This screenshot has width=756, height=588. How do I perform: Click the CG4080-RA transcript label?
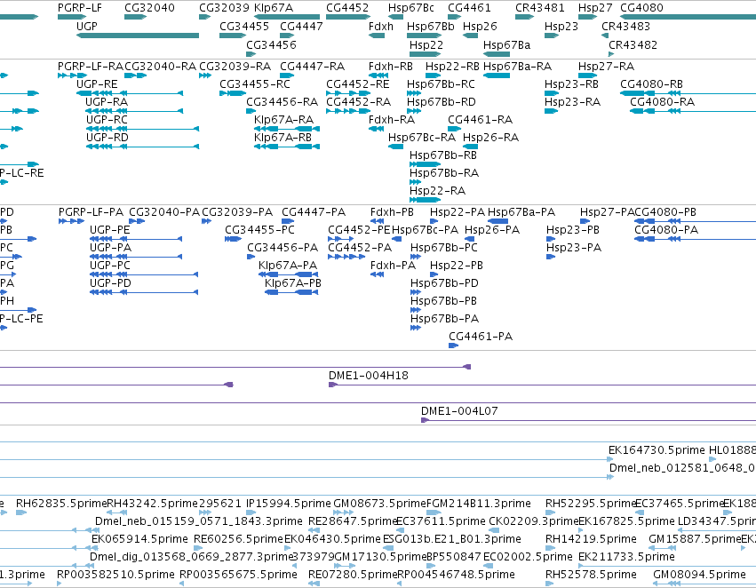662,102
